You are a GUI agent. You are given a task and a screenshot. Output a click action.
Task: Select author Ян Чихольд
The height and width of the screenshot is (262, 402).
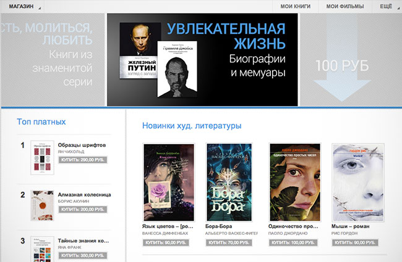71,152
